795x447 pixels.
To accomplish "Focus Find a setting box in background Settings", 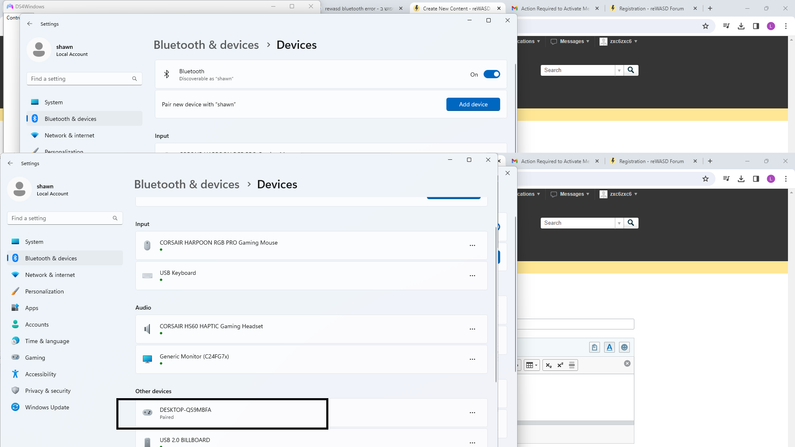I will [84, 79].
